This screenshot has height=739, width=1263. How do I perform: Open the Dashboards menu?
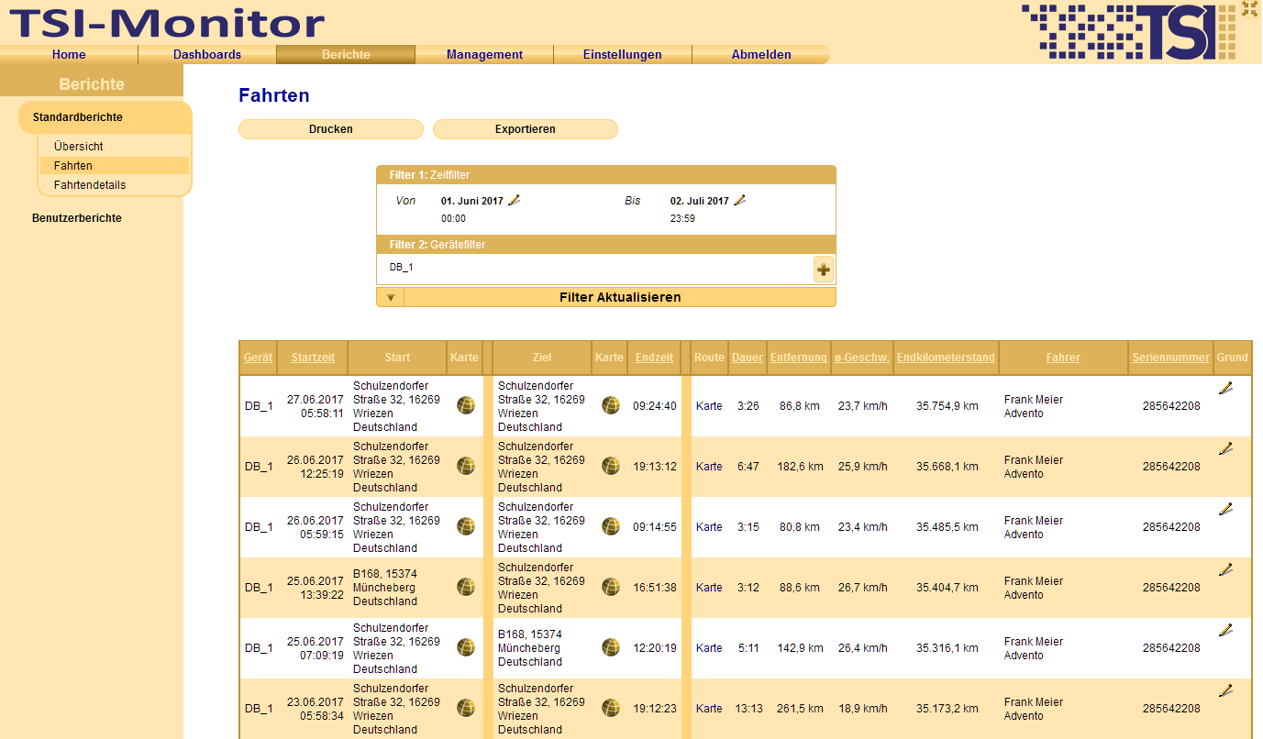(207, 55)
